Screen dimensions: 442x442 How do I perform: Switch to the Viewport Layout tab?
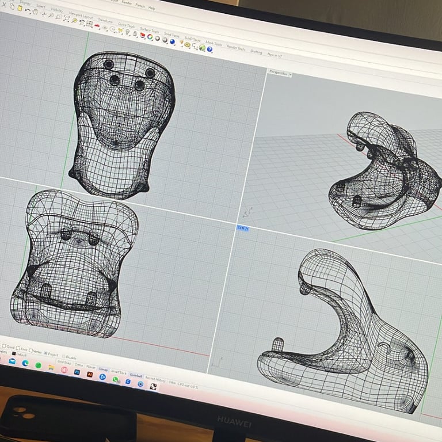[x=81, y=15]
